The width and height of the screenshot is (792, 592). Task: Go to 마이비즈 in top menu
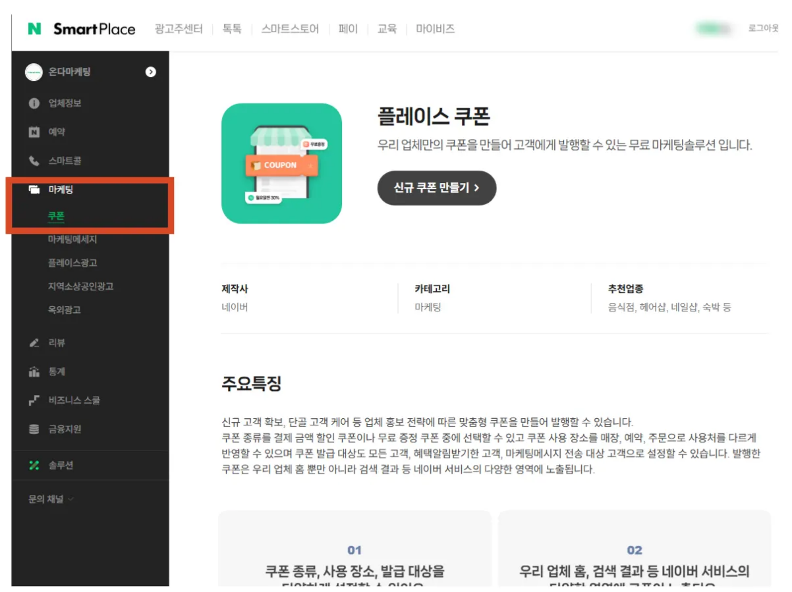(435, 29)
